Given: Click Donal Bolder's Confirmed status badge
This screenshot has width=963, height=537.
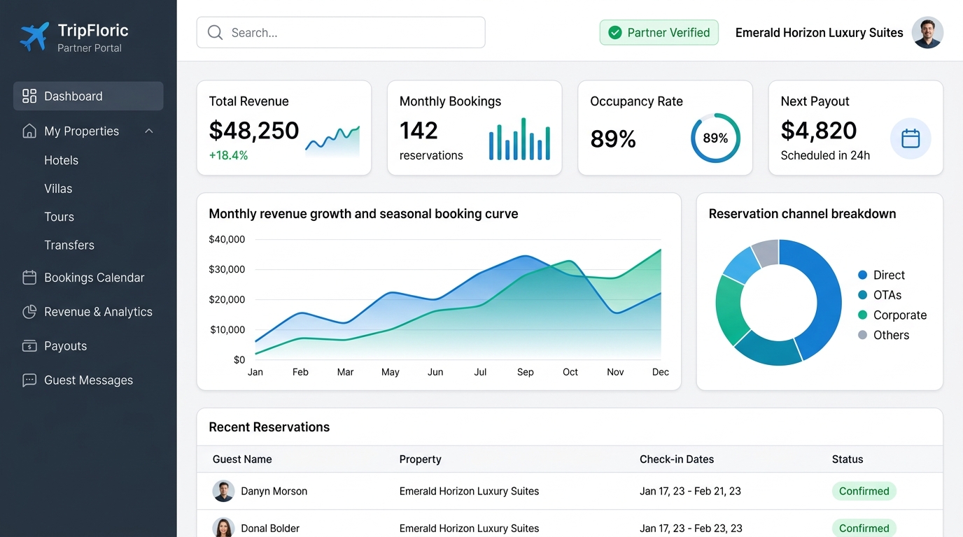Looking at the screenshot, I should tap(864, 528).
